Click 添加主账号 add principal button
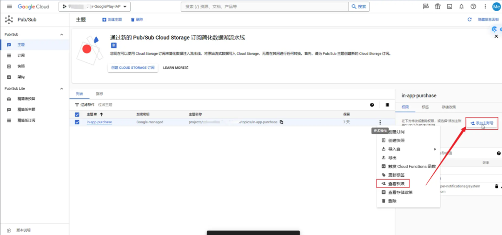The height and width of the screenshot is (235, 502). (x=482, y=123)
